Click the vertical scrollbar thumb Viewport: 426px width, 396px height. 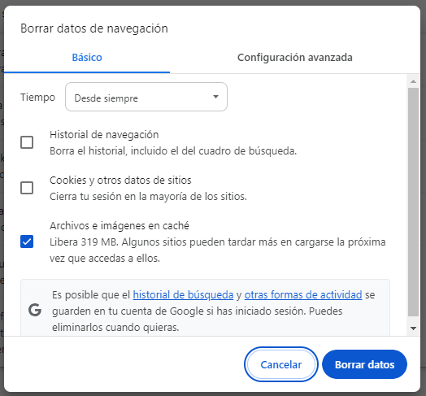(x=413, y=202)
